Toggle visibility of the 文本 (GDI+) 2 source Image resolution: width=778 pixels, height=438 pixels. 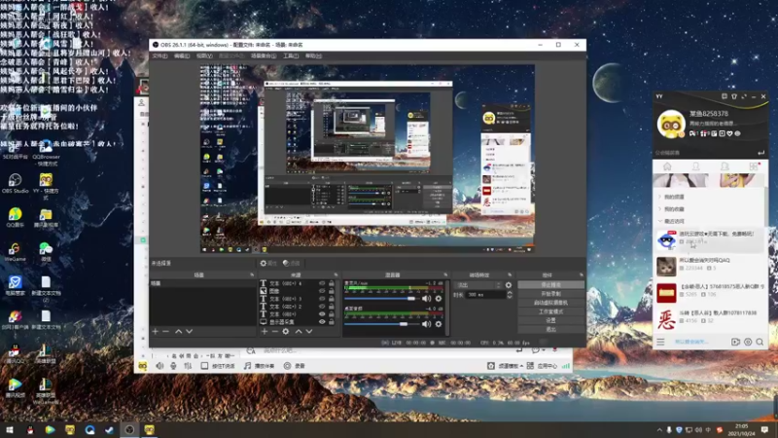click(322, 307)
